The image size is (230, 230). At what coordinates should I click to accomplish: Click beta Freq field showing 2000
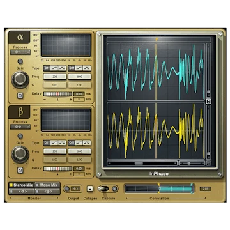pos(79,151)
